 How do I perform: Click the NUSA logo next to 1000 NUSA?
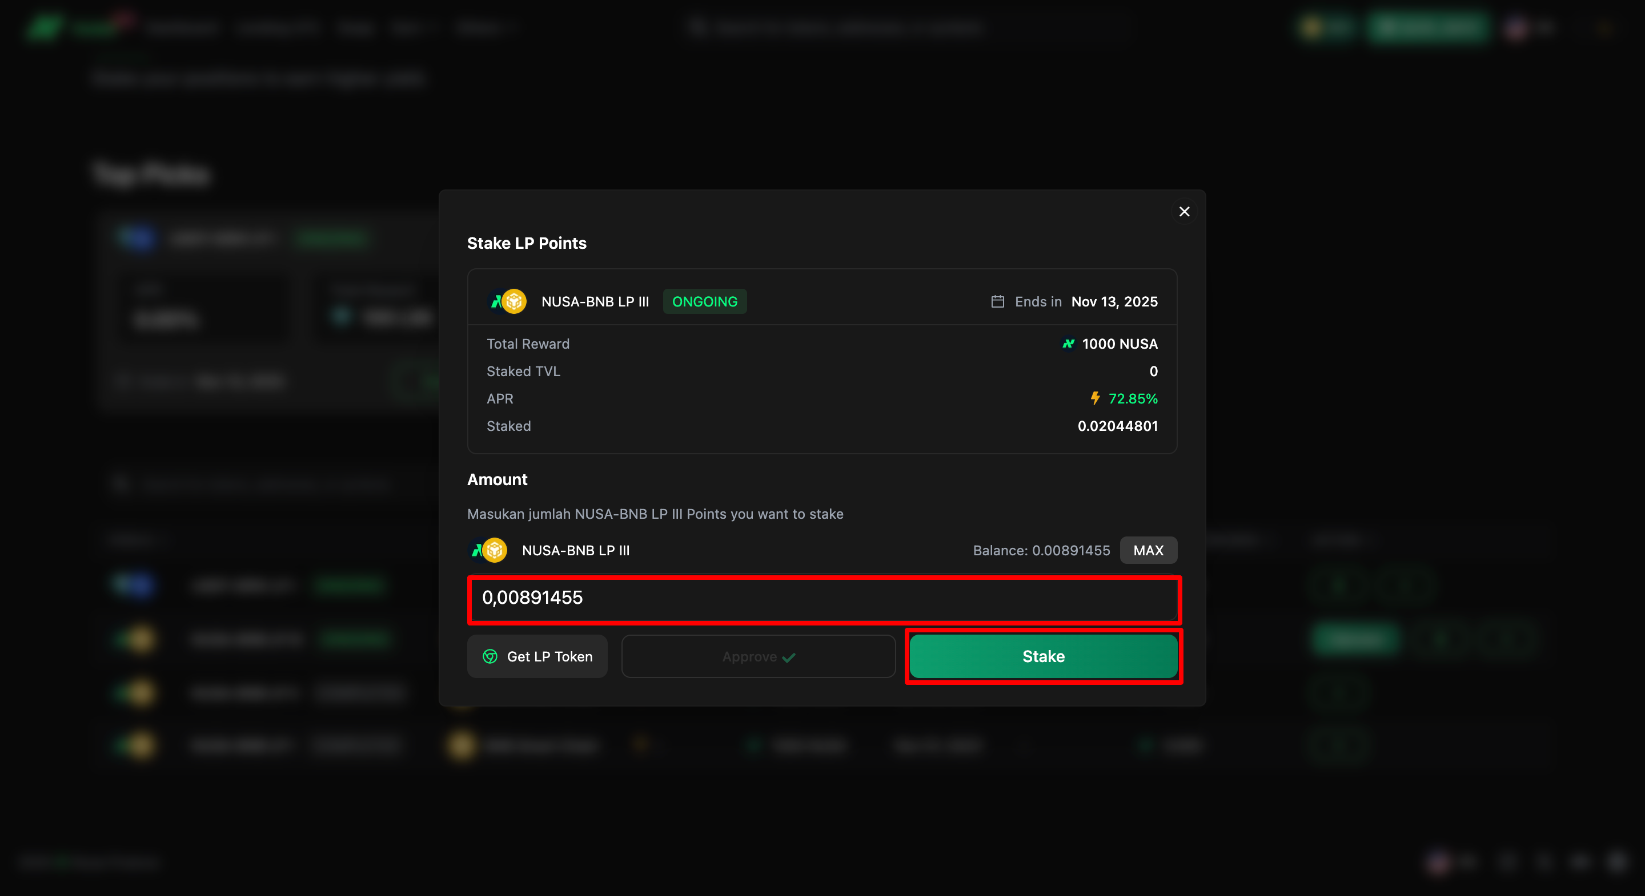tap(1068, 344)
